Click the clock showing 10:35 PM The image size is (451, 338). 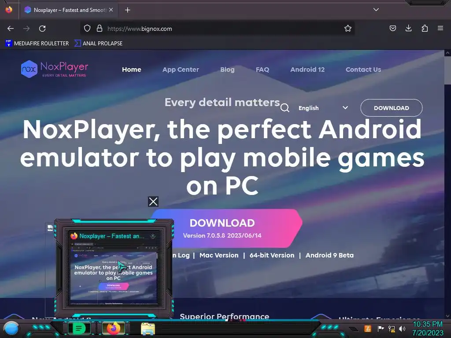(428, 328)
